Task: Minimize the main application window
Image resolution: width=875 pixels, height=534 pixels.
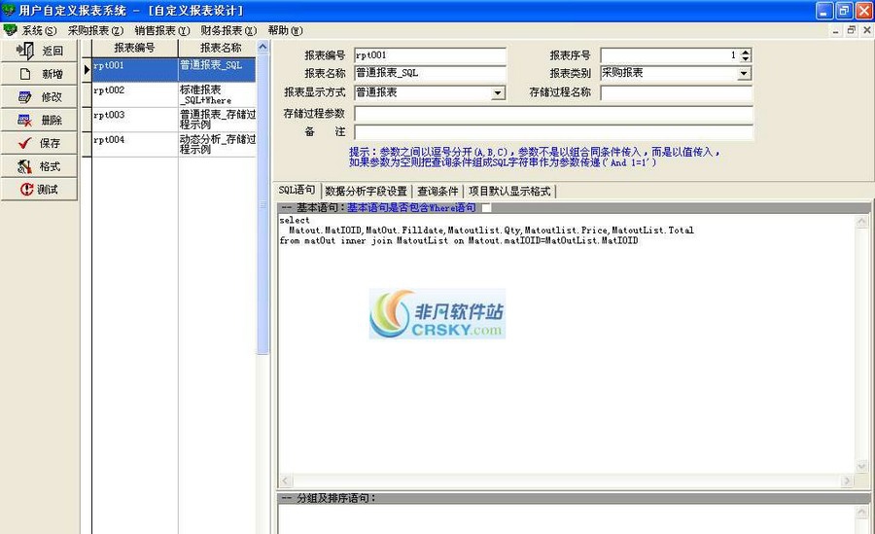Action: (x=824, y=11)
